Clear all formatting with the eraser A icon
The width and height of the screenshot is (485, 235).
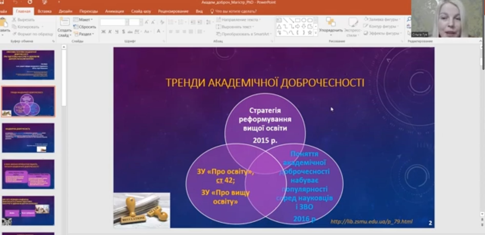click(x=162, y=23)
